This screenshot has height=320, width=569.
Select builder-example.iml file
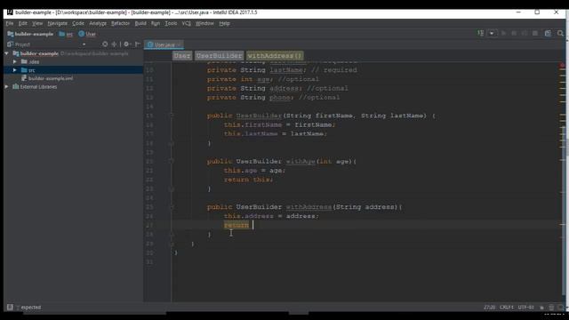click(x=47, y=78)
